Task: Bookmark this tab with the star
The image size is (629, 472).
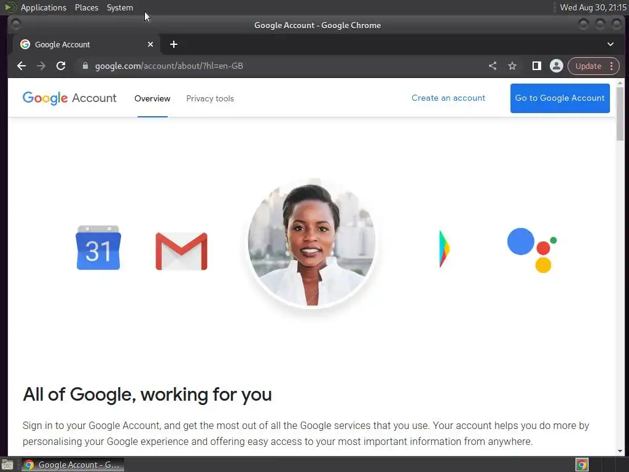Action: [512, 66]
